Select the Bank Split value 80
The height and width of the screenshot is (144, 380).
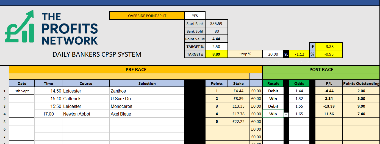pyautogui.click(x=217, y=31)
